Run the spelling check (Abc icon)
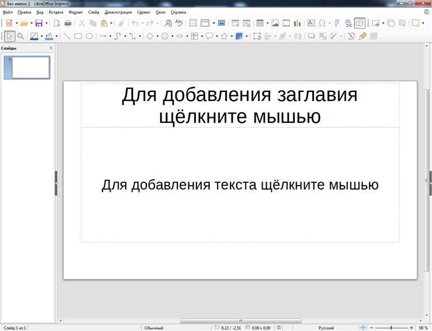 179,23
